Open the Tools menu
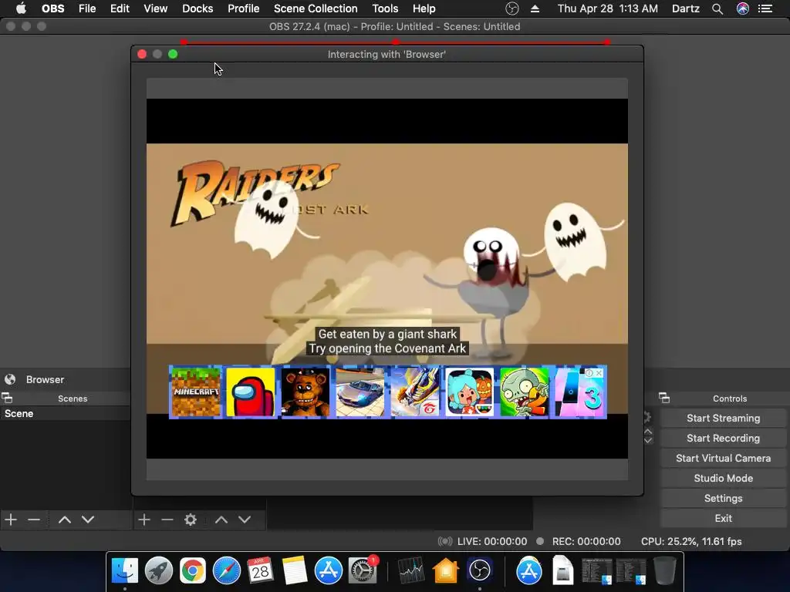790x592 pixels. click(x=385, y=8)
